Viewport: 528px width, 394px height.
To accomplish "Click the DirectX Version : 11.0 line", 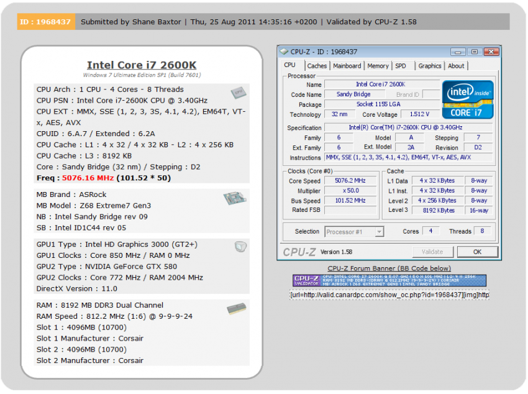I will pos(77,288).
